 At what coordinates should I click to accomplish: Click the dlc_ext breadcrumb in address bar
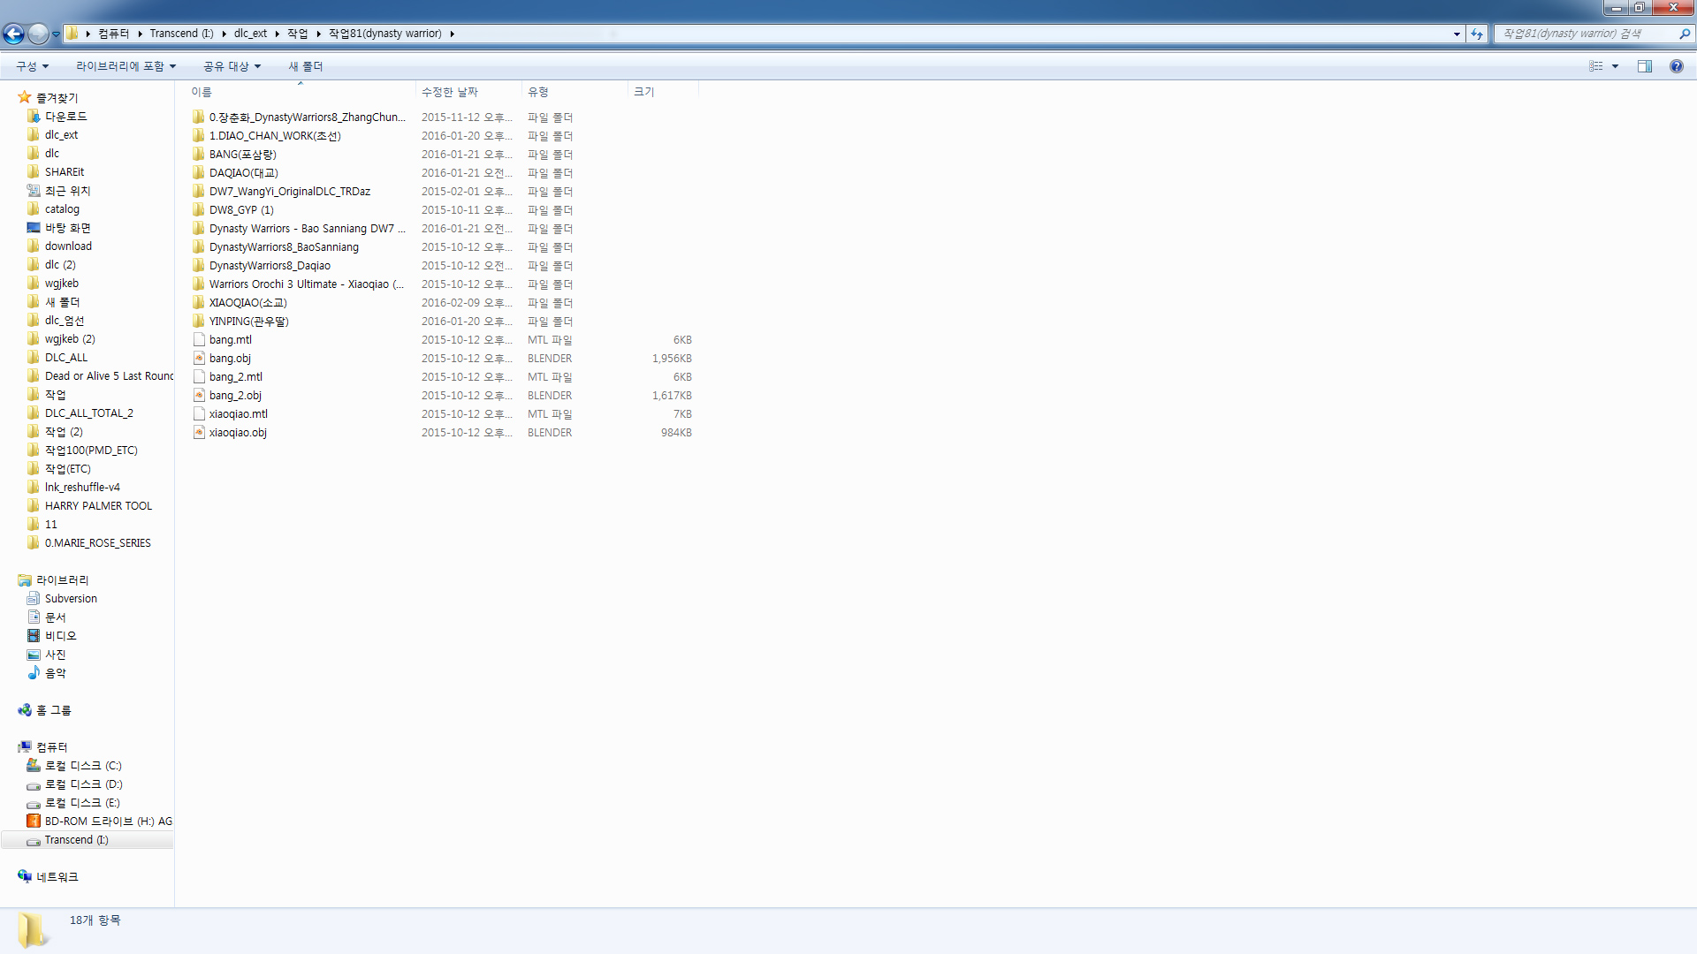point(250,34)
